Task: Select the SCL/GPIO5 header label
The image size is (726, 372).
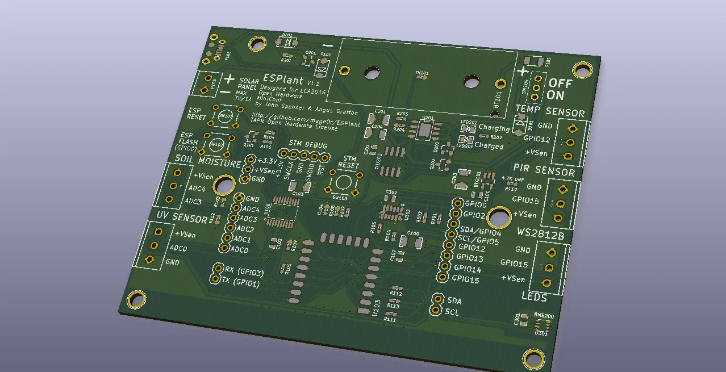Action: click(479, 241)
